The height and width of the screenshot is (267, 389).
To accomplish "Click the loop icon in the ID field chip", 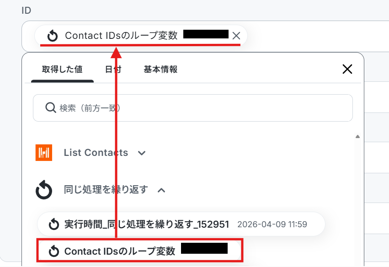I will click(x=53, y=36).
